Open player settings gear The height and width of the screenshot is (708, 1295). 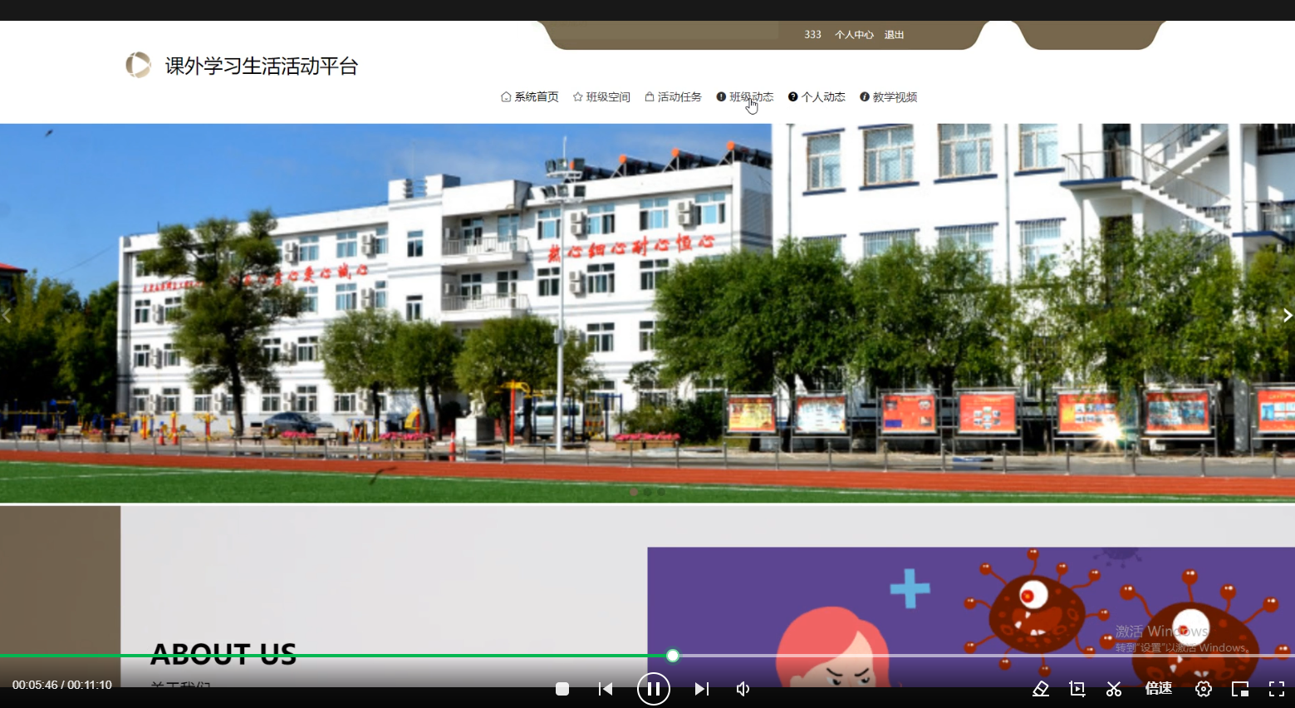tap(1204, 689)
